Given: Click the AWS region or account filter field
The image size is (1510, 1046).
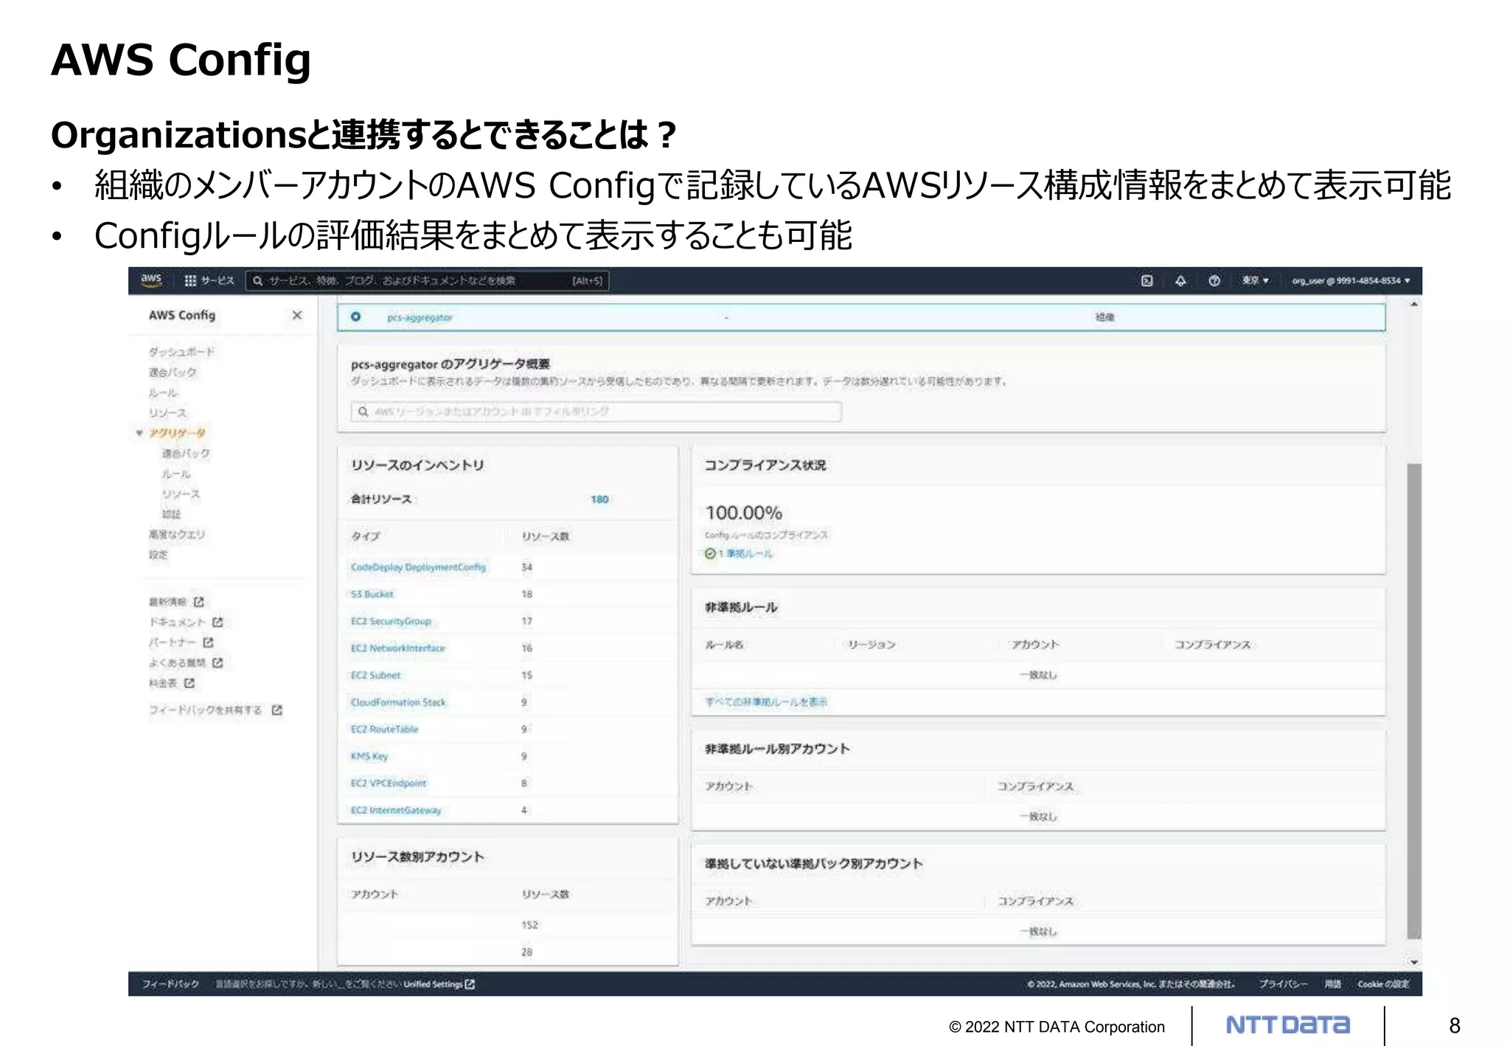Looking at the screenshot, I should pos(596,412).
